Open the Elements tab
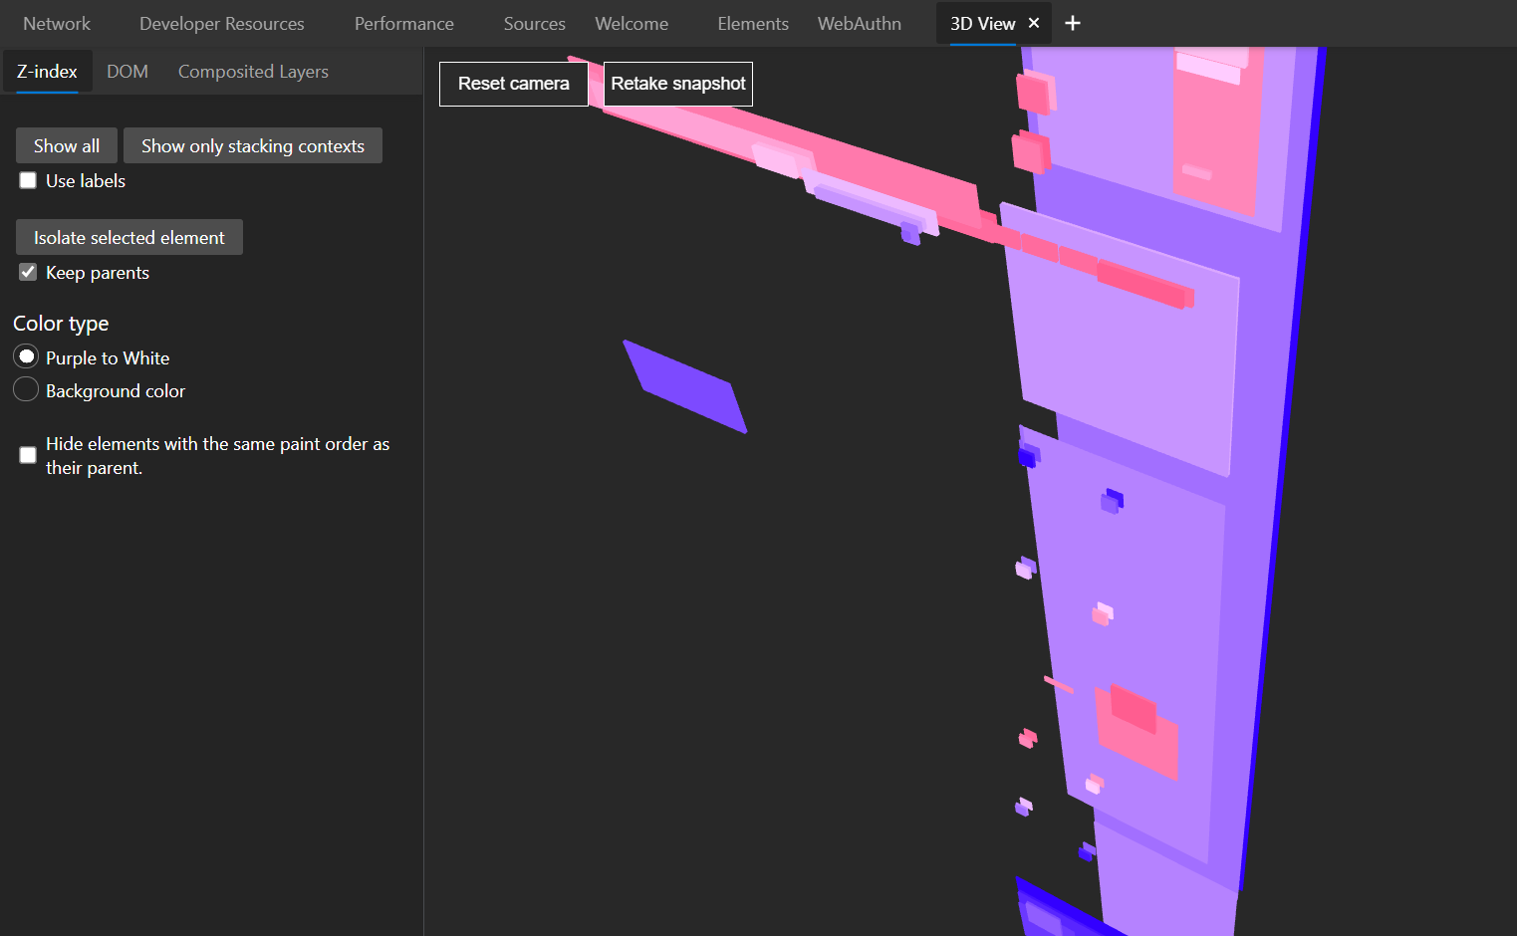This screenshot has width=1517, height=936. pos(753,23)
